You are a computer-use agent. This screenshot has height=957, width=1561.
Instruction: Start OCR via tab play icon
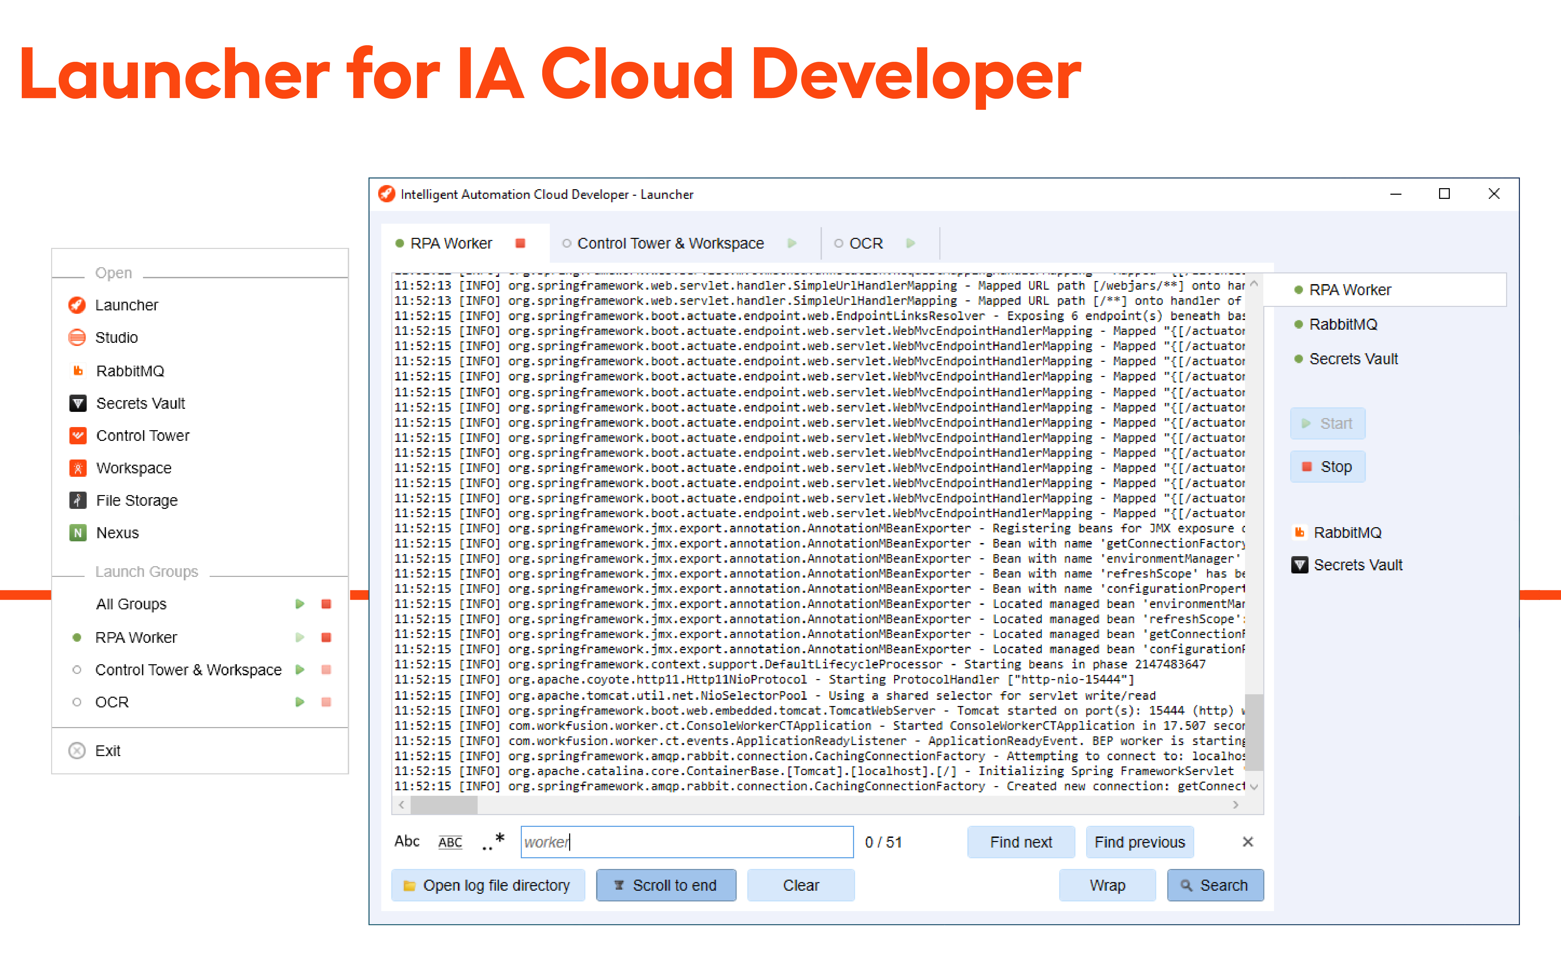coord(910,243)
